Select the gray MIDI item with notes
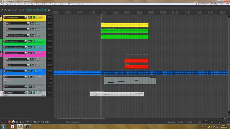230x129 pixels. pos(130,80)
